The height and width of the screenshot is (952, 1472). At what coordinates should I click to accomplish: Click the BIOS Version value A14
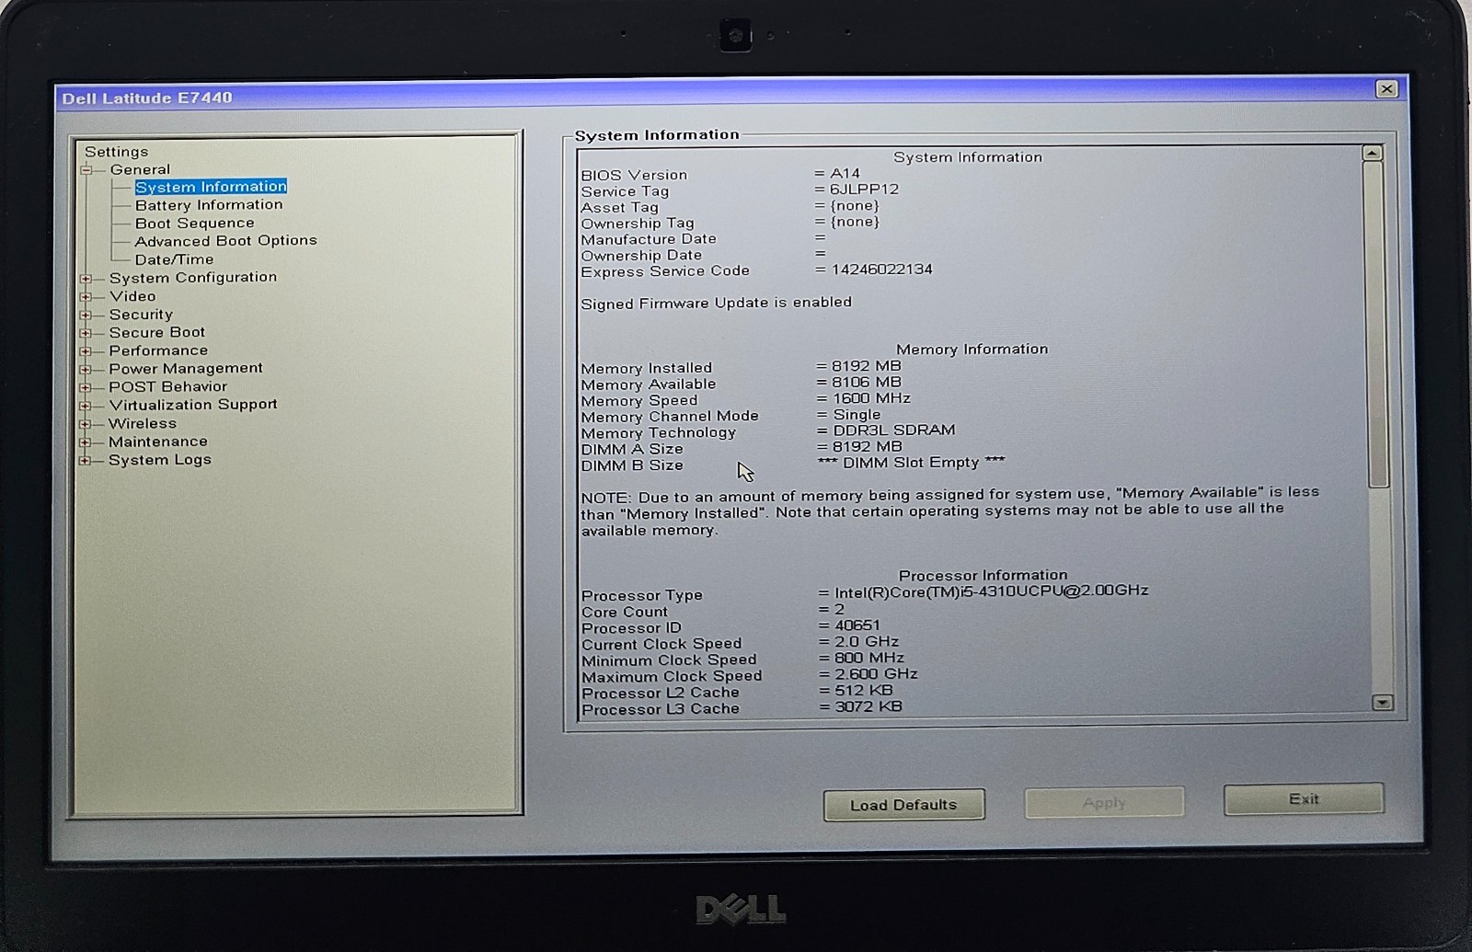(845, 173)
